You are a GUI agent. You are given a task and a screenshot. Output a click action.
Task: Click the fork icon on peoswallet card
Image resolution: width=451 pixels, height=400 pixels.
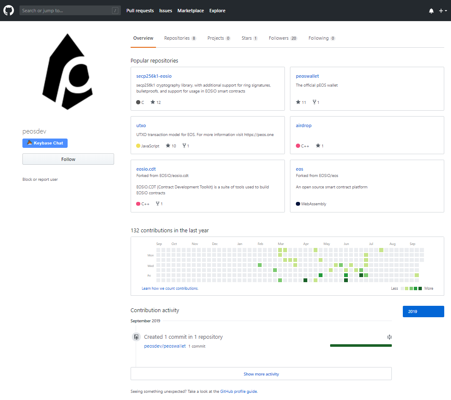(x=314, y=102)
